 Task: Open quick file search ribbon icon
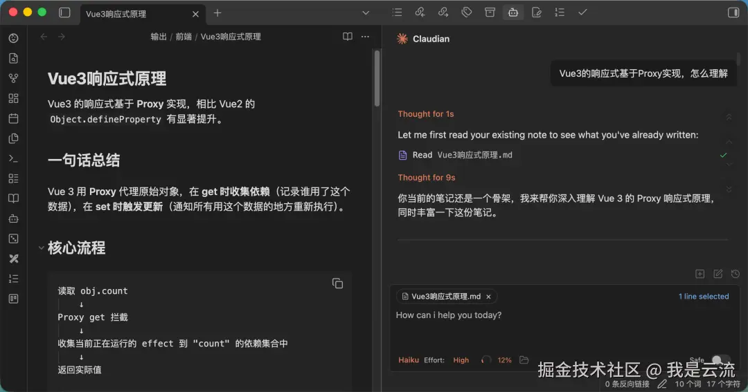(13, 58)
